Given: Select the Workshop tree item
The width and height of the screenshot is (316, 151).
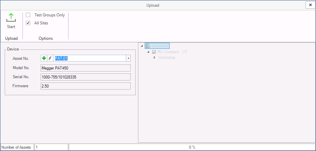Looking at the screenshot, I should coord(167,57).
